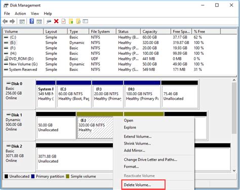
Task: Select Delete Volume in context menu
Action: tap(137, 185)
